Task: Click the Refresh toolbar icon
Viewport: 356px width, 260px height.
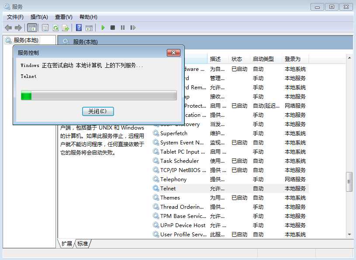Action: click(x=55, y=28)
